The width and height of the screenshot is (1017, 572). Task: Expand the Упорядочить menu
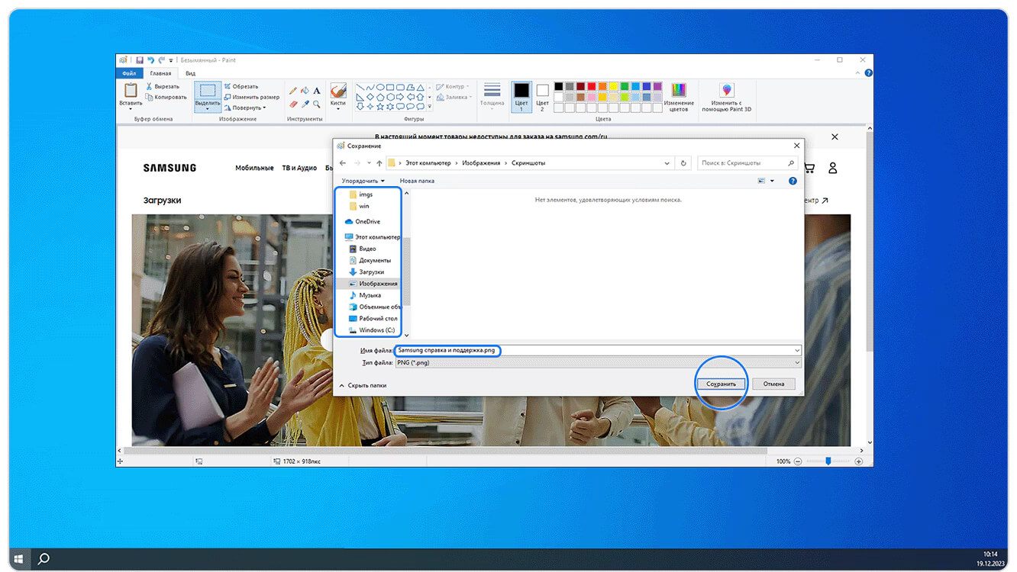pyautogui.click(x=363, y=181)
